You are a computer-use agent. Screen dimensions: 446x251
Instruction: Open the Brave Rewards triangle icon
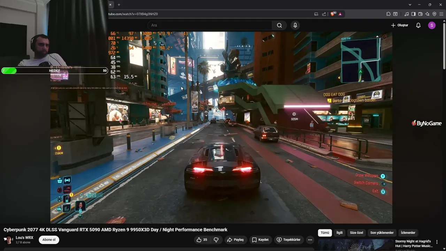click(x=340, y=14)
